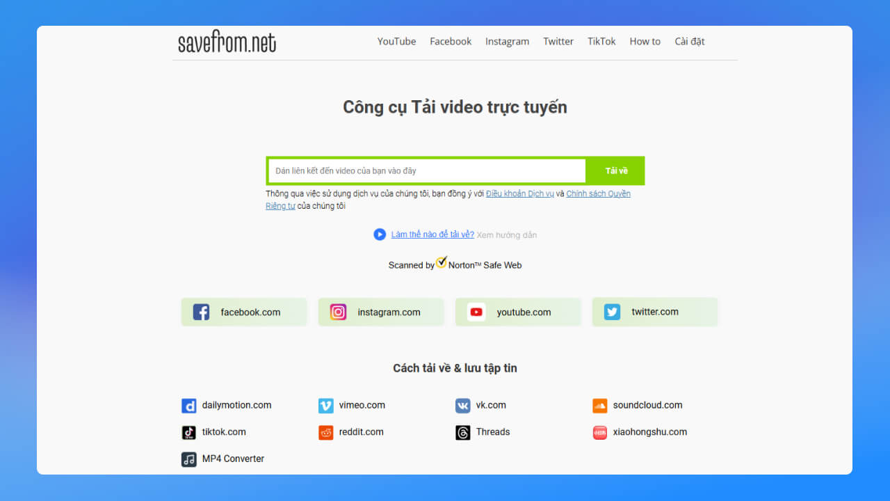Click the TikTok icon in the list
This screenshot has height=501, width=890.
pyautogui.click(x=188, y=433)
